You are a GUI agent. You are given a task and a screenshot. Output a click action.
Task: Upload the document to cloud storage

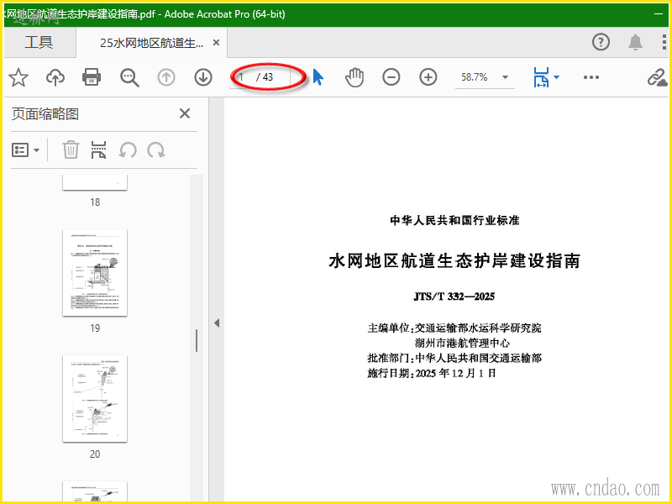pos(55,77)
